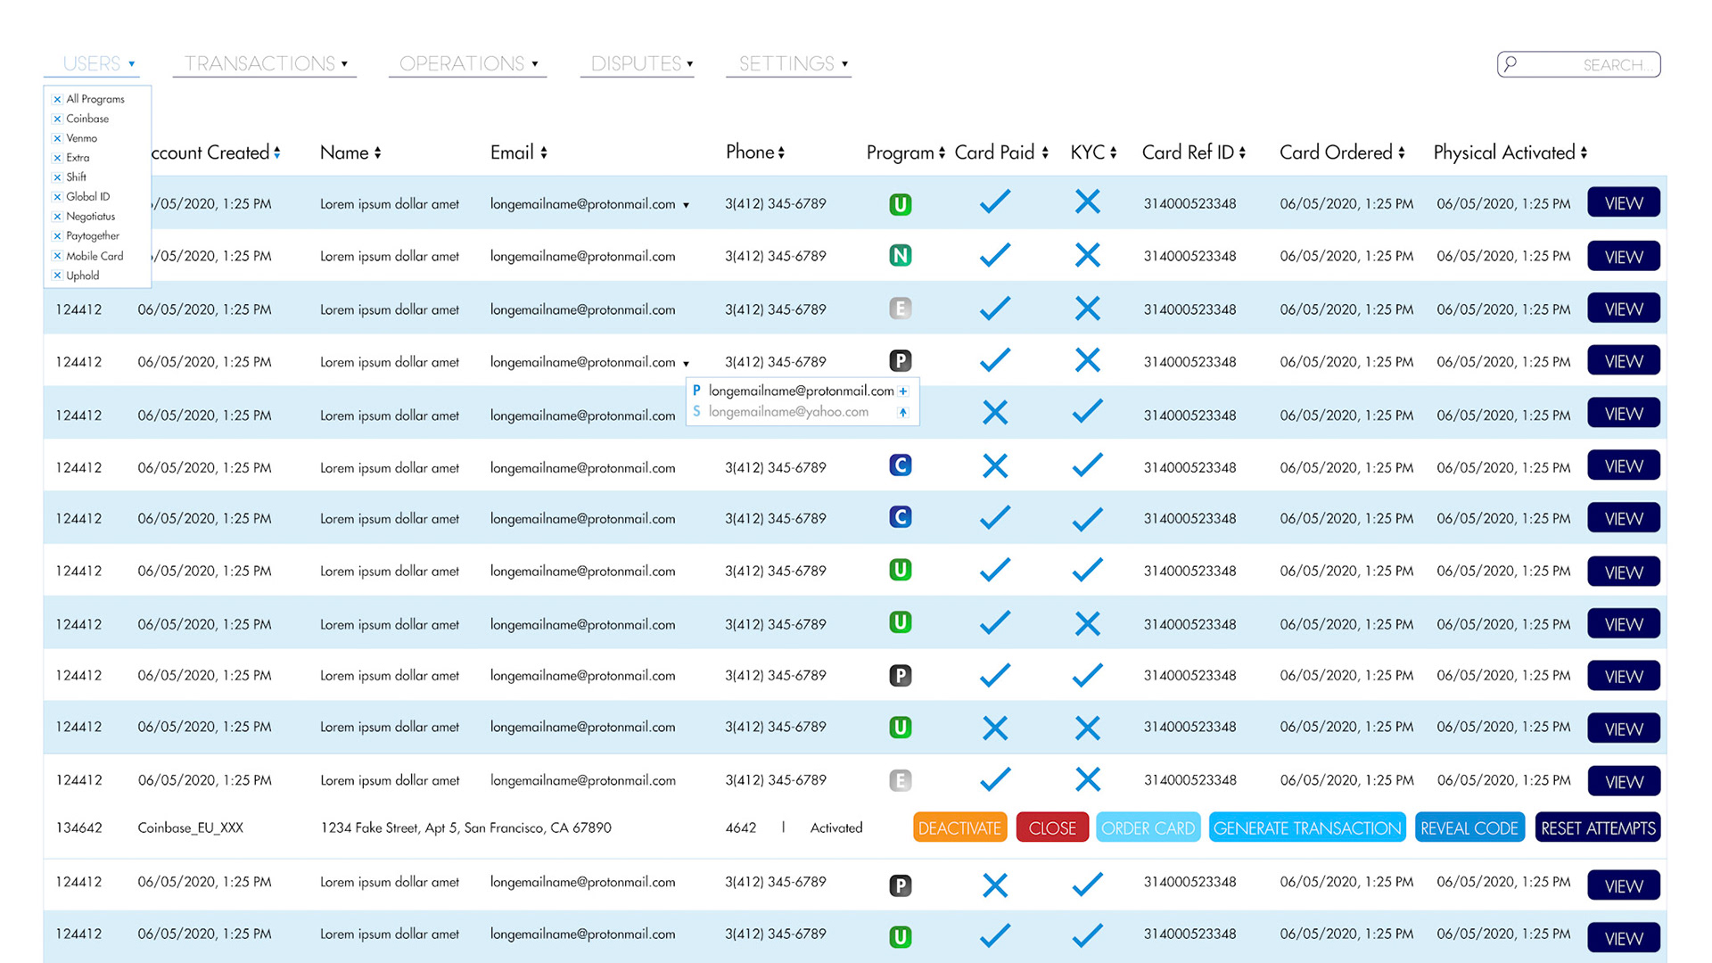Open the Operations menu
Image resolution: width=1712 pixels, height=963 pixels.
click(467, 64)
